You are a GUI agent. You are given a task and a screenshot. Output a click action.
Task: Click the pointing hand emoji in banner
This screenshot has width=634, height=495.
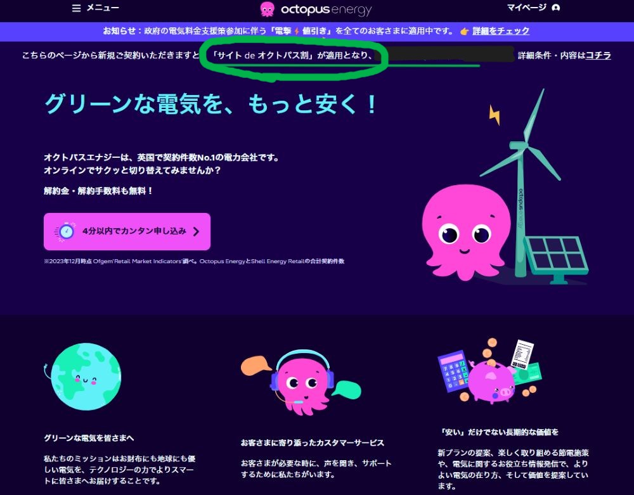[464, 31]
